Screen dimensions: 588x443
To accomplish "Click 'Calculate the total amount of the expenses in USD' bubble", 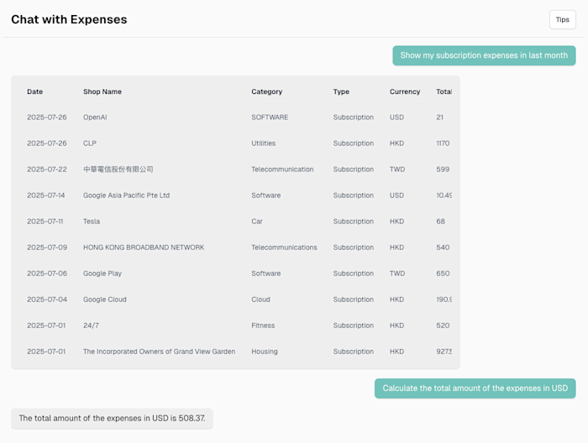I will click(475, 388).
